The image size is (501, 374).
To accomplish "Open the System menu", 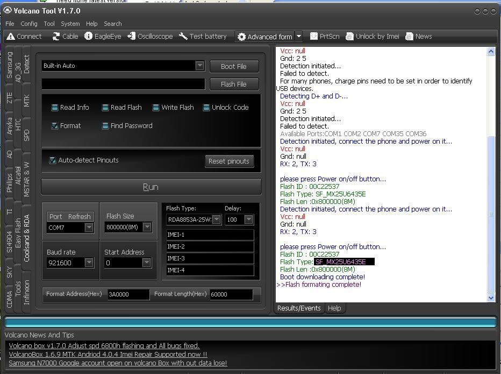I will [70, 24].
